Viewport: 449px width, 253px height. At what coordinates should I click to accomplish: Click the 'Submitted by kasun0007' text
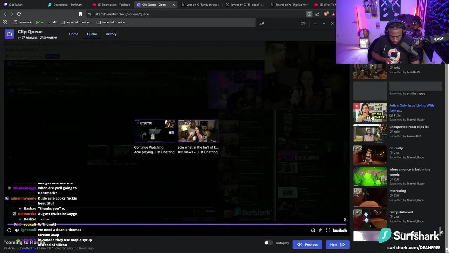pyautogui.click(x=405, y=136)
